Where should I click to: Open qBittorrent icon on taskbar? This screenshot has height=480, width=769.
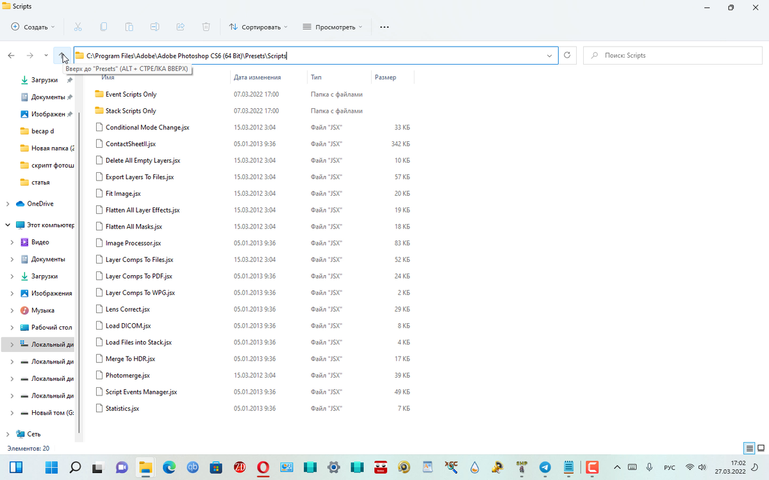pos(192,467)
